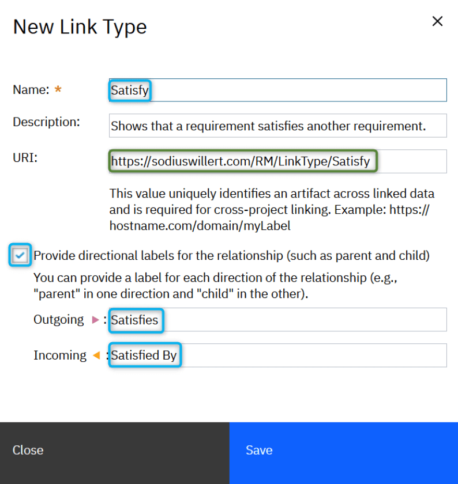Image resolution: width=458 pixels, height=484 pixels.
Task: Click the Incoming label text
Action: click(x=59, y=356)
